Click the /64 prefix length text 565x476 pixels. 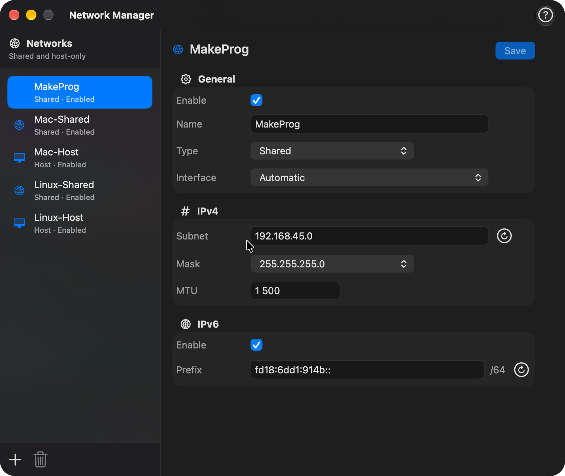498,370
